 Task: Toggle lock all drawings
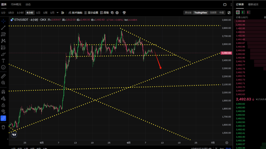[x=3, y=105]
